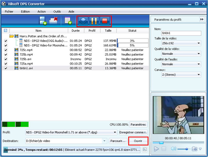Stop conversion with the red square button

click(x=105, y=21)
